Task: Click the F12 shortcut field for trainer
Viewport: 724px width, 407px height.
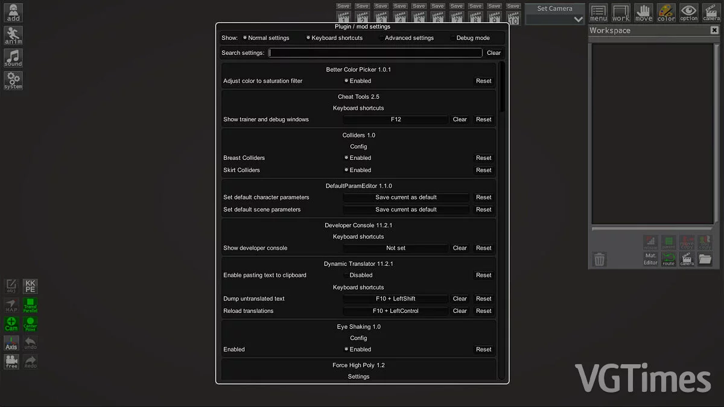Action: (x=396, y=119)
